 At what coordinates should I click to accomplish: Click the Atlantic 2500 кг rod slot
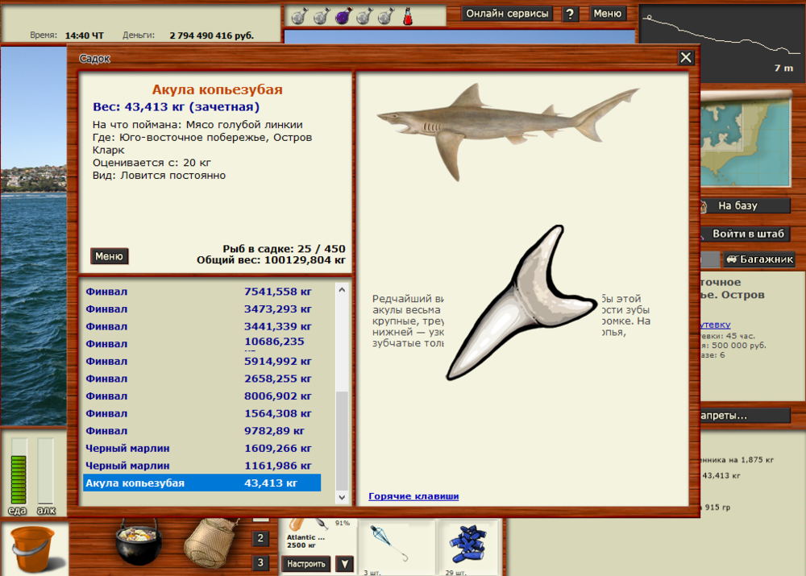[310, 538]
